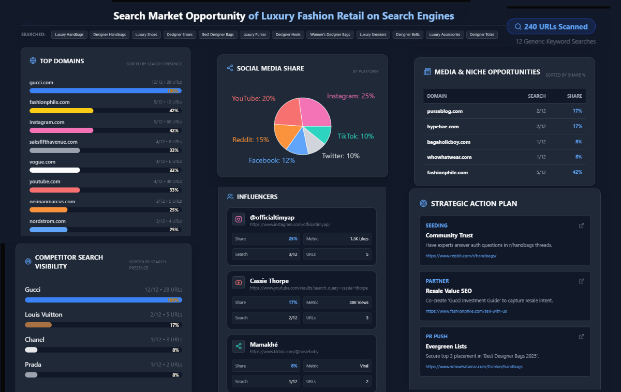621x392 pixels.
Task: Click the clipboard icon beside Competitor Search Visibility
Action: click(x=29, y=261)
